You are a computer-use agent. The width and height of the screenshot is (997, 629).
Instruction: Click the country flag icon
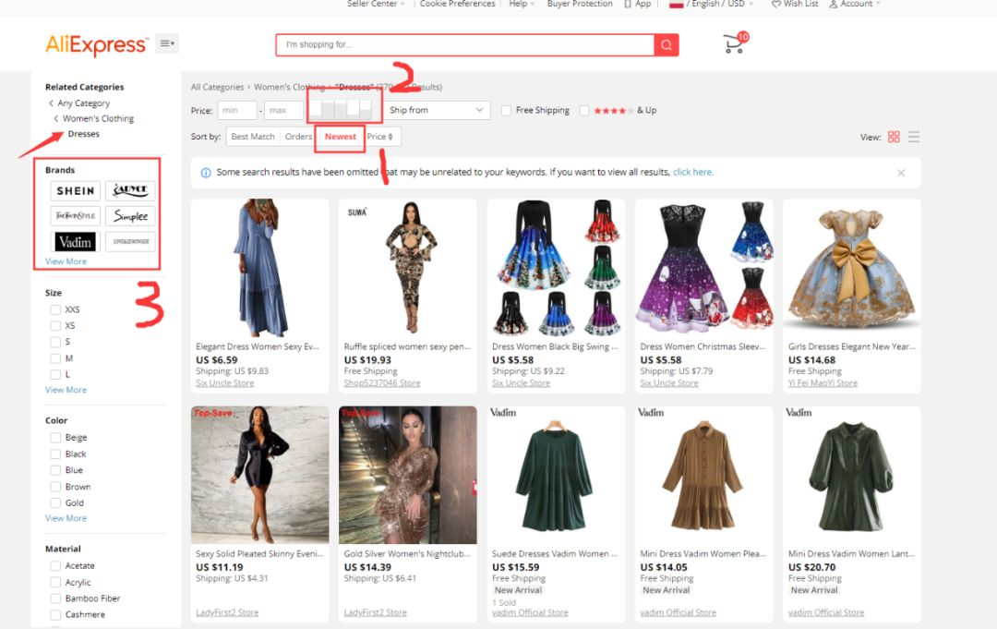[676, 4]
